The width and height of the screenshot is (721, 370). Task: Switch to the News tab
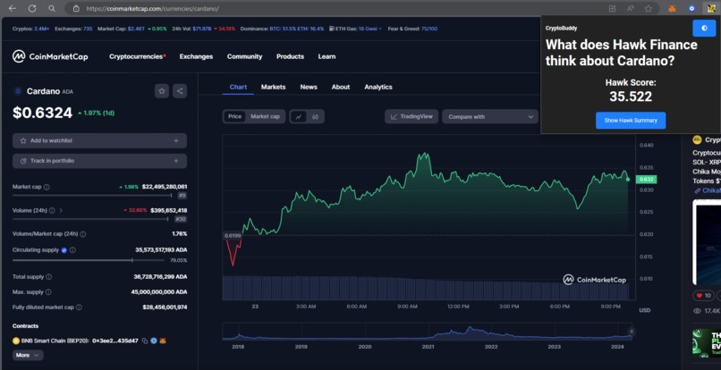309,87
